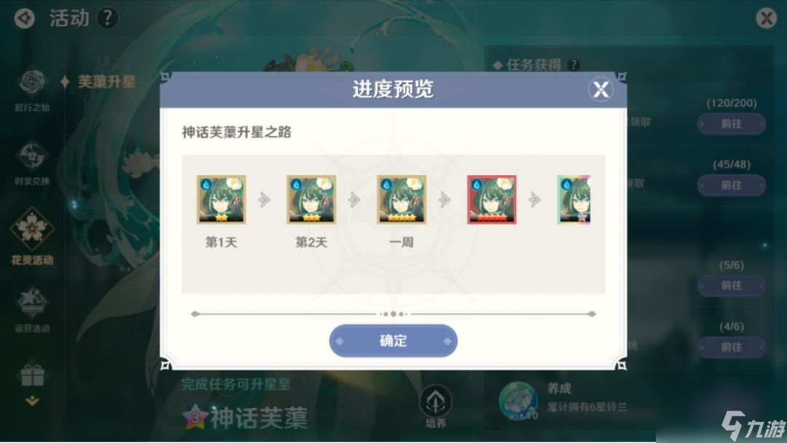Select the 花灵活动 flower icon
Screen dimensions: 787x443
pos(32,229)
